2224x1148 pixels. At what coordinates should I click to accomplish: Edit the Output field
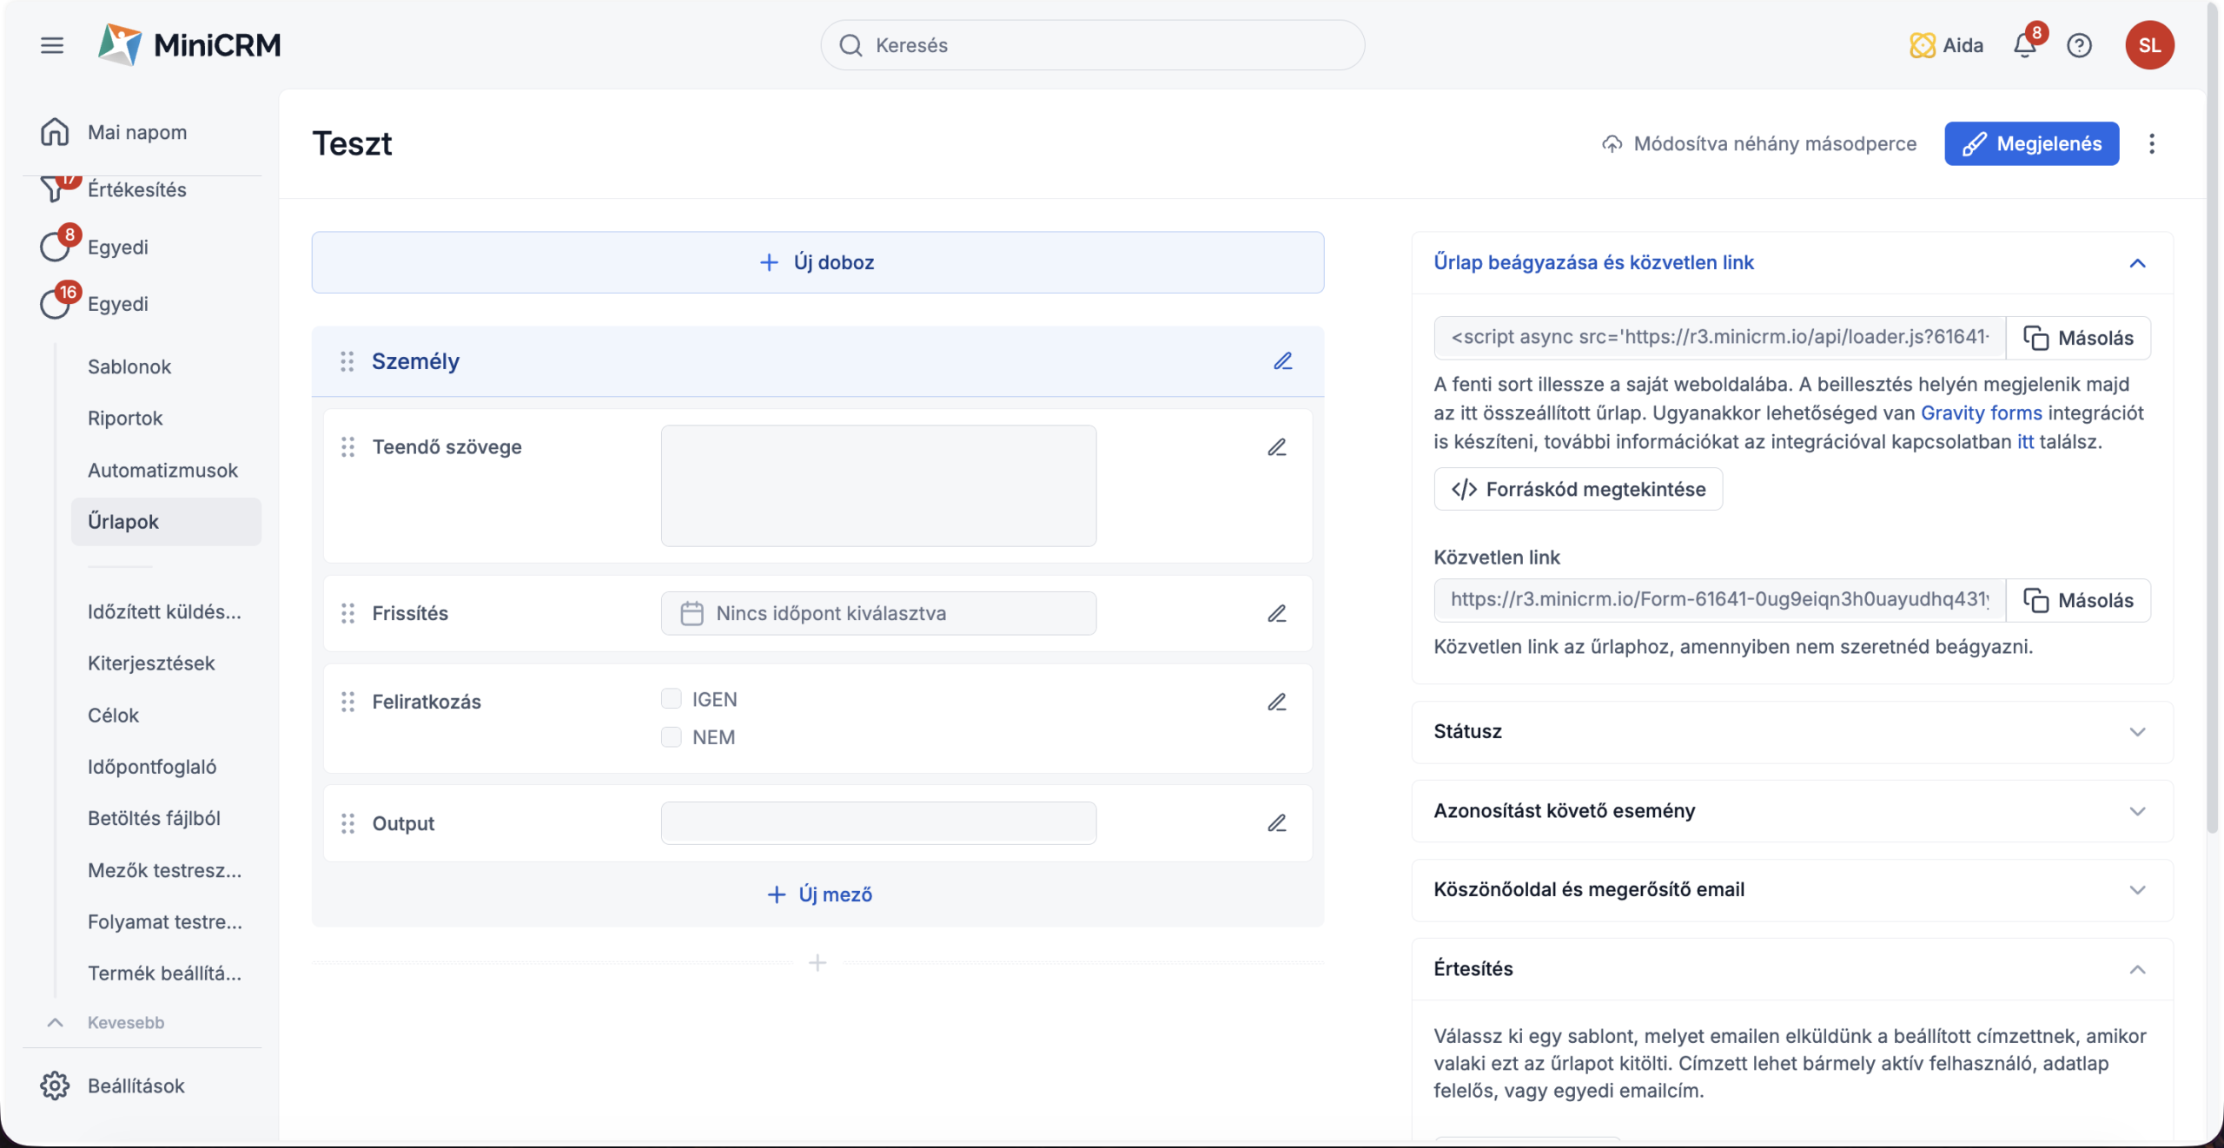coord(1276,823)
